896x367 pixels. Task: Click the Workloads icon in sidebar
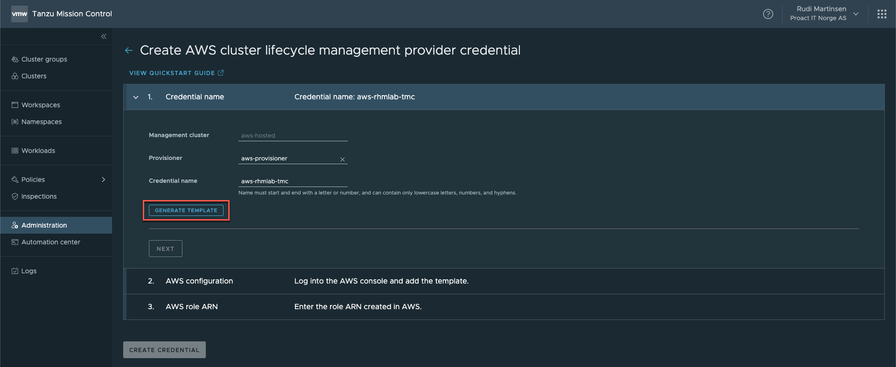pos(15,151)
